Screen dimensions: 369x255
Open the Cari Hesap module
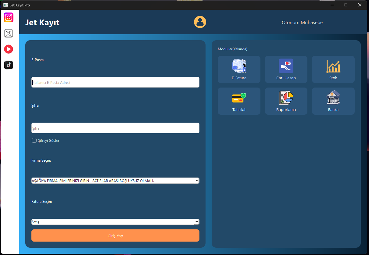(286, 69)
